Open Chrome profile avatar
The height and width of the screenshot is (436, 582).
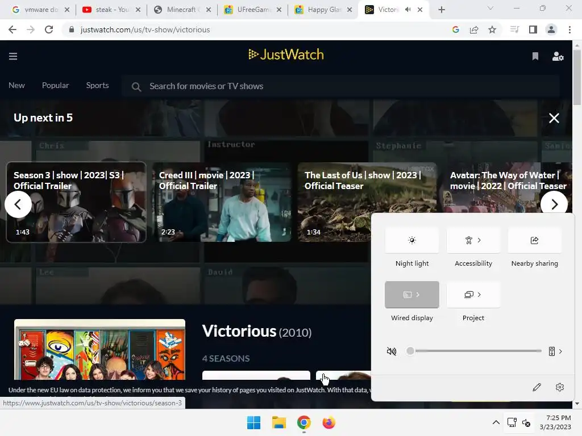[x=551, y=30]
